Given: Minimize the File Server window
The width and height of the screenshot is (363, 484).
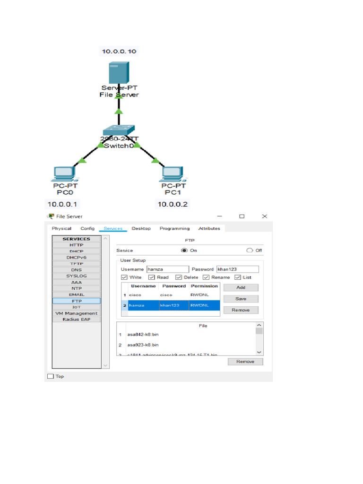Looking at the screenshot, I should click(x=219, y=216).
